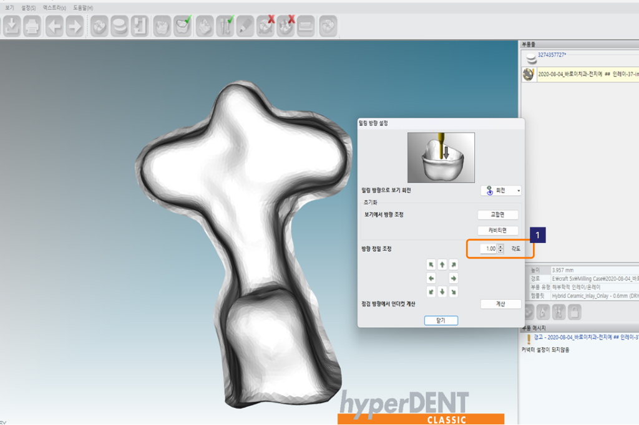Open the 설정 menu
The width and height of the screenshot is (639, 425).
tap(28, 7)
